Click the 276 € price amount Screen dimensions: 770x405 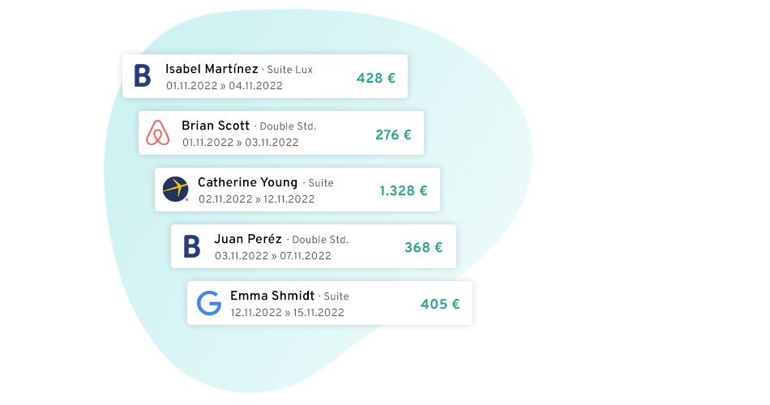tap(393, 135)
